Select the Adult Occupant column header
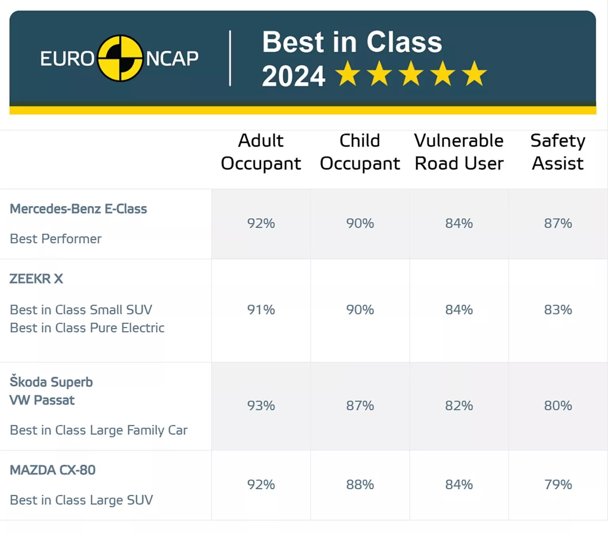Image resolution: width=608 pixels, height=533 pixels. click(261, 152)
